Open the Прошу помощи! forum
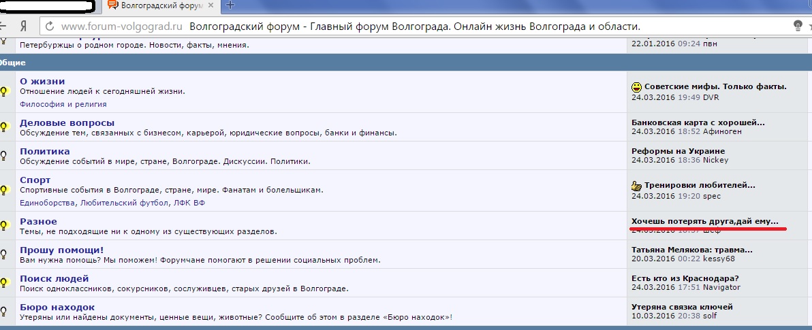Image resolution: width=812 pixels, height=330 pixels. (x=61, y=250)
